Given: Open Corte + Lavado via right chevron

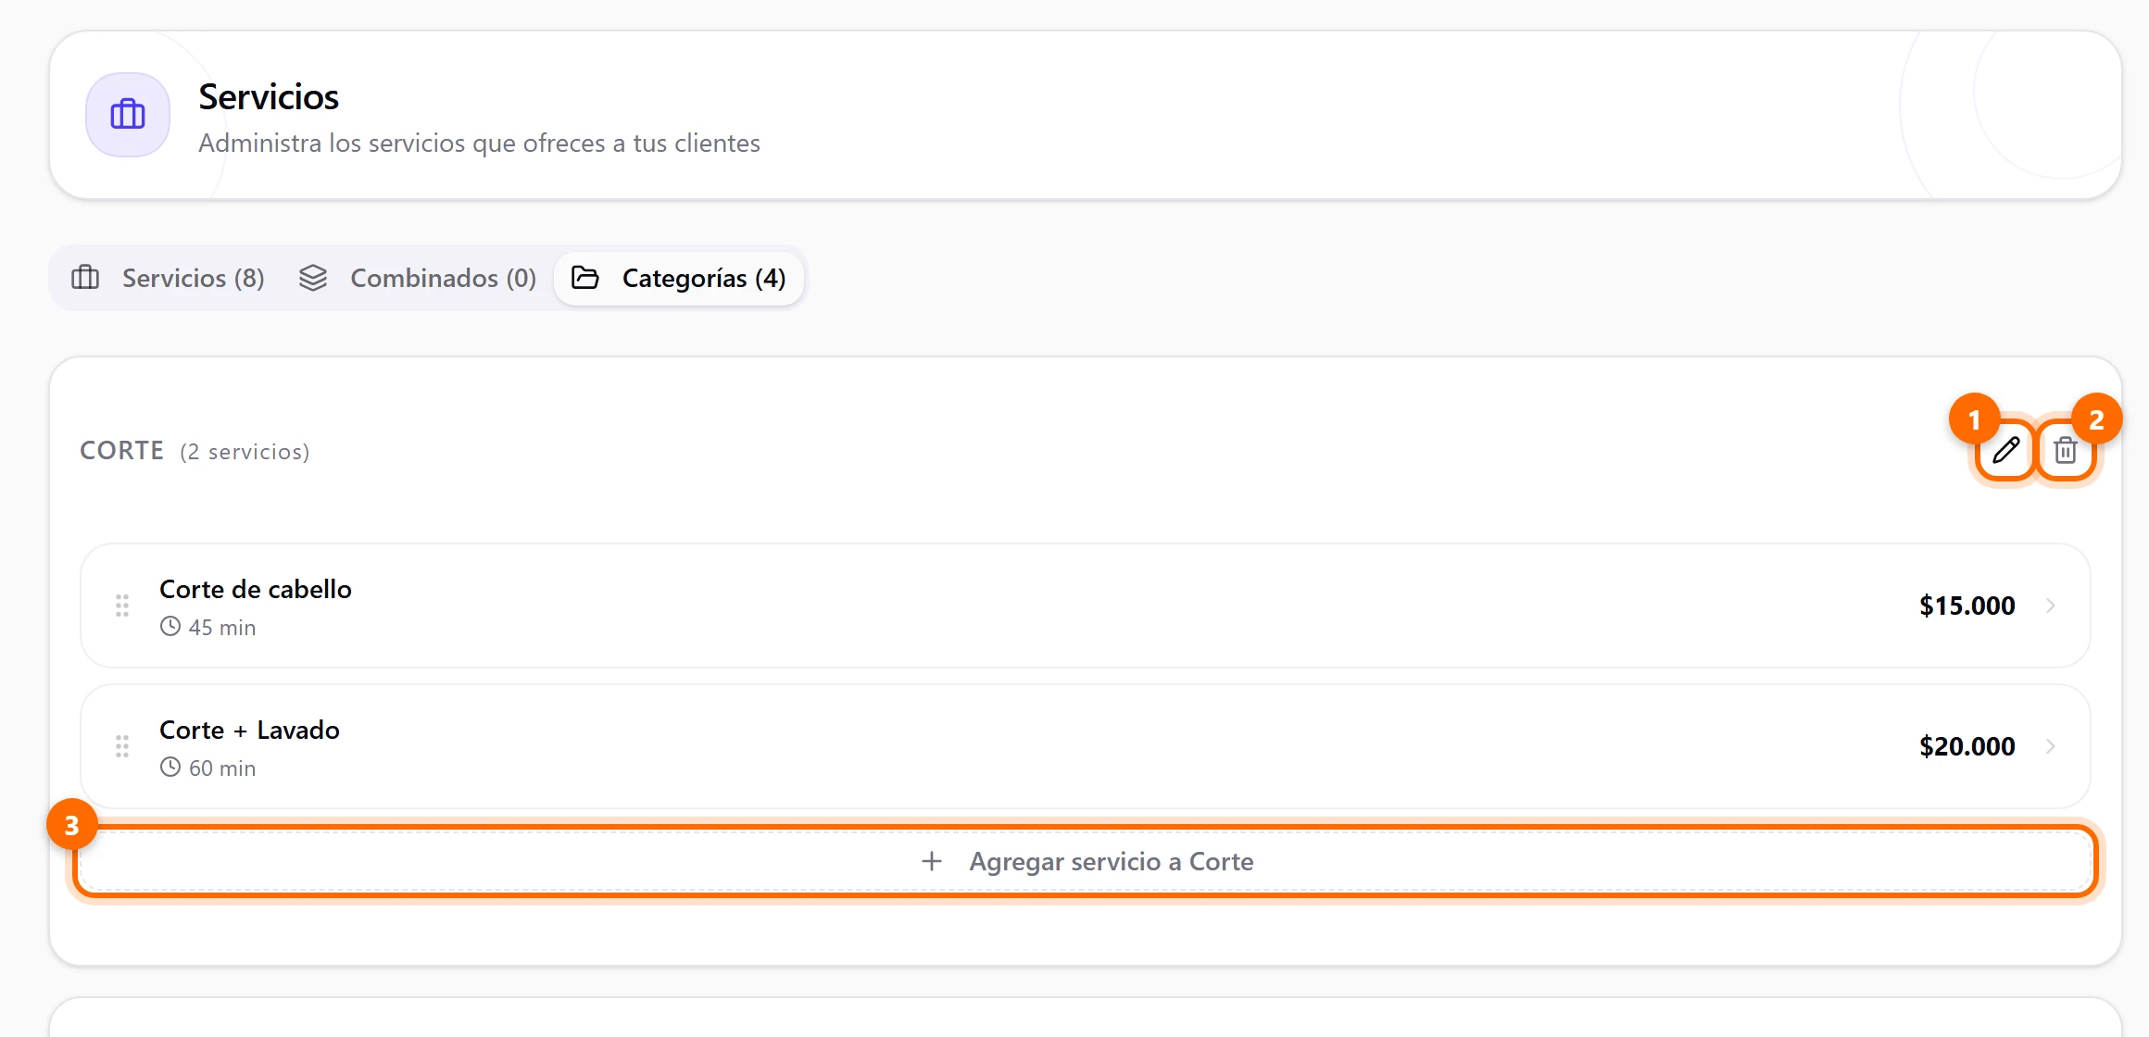Looking at the screenshot, I should tap(2051, 746).
